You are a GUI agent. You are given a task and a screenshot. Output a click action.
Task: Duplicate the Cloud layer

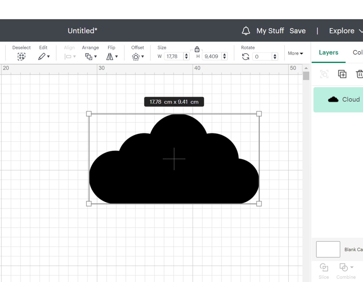tap(342, 74)
